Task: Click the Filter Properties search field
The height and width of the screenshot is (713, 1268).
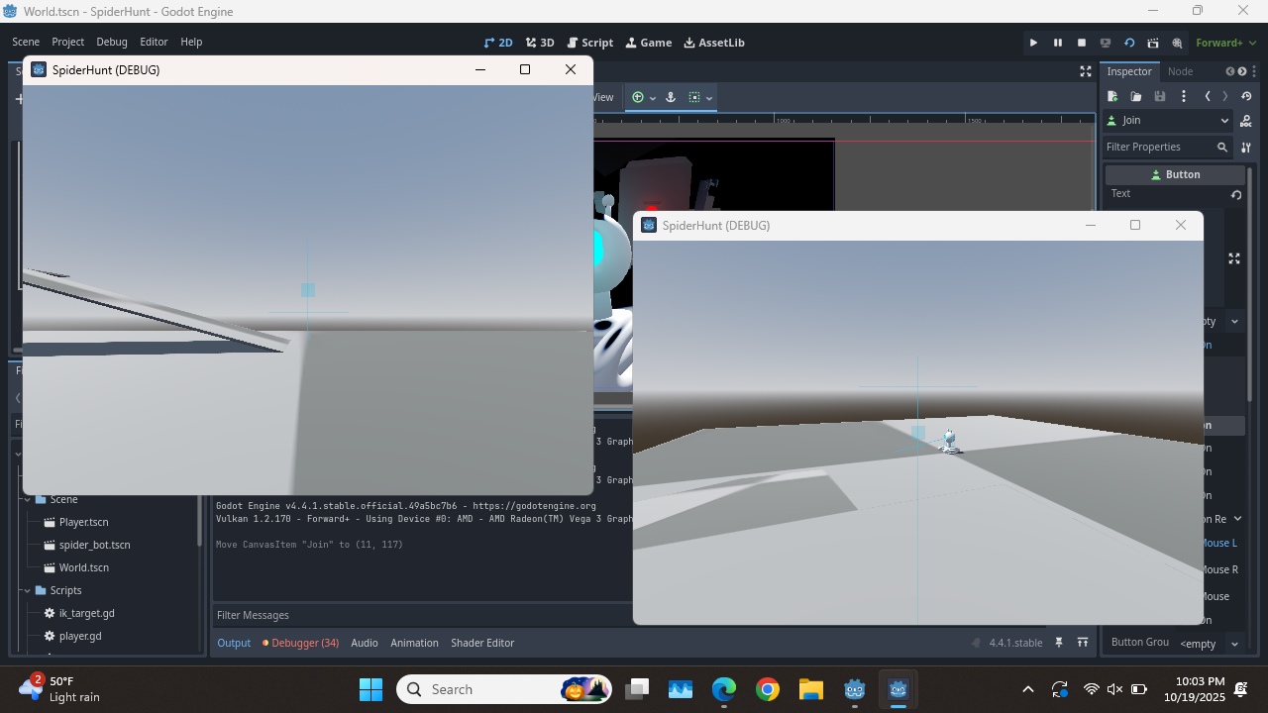Action: click(x=1168, y=147)
